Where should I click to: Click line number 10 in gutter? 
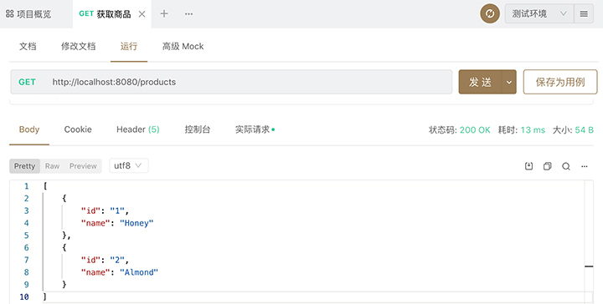click(x=23, y=296)
